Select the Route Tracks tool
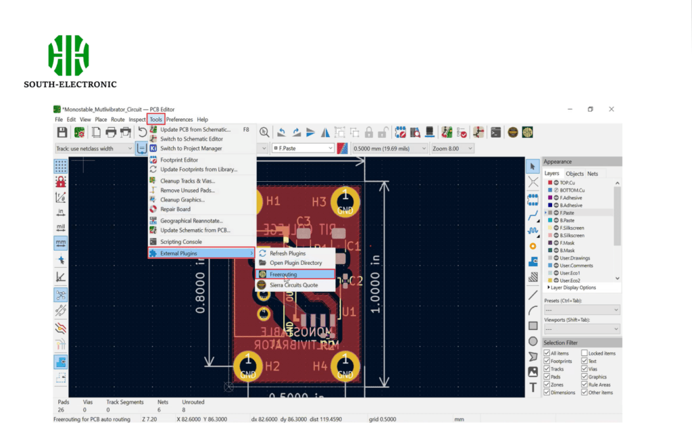692x440 pixels. (533, 215)
